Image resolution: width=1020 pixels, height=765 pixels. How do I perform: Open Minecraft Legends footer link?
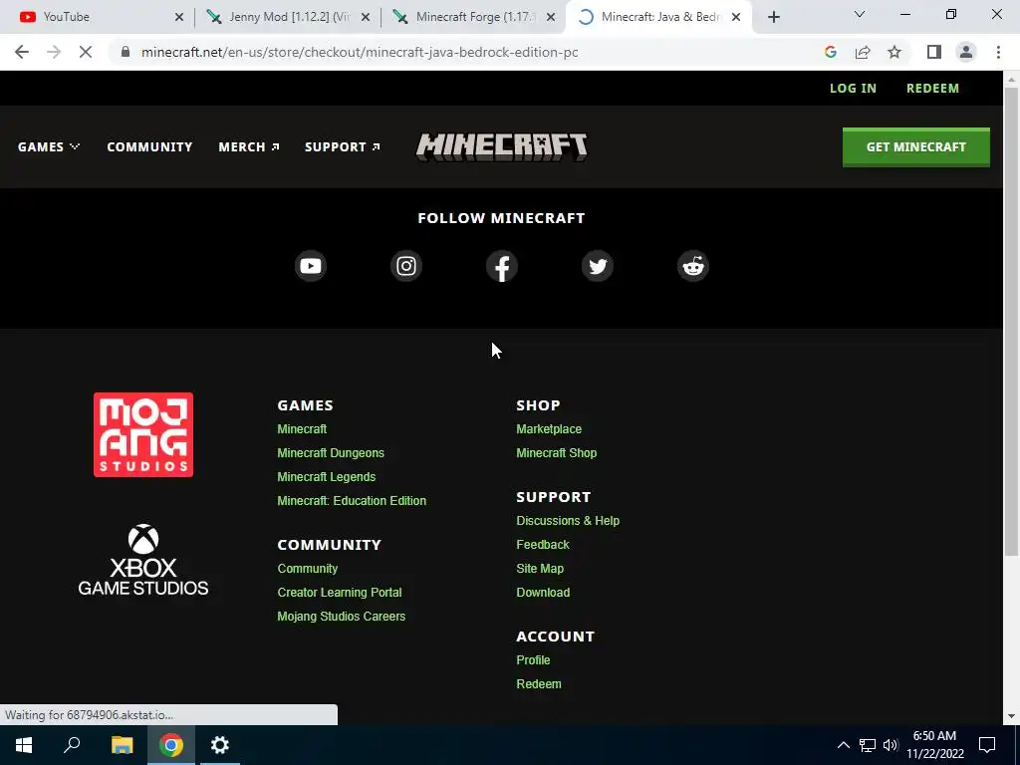[x=327, y=477]
